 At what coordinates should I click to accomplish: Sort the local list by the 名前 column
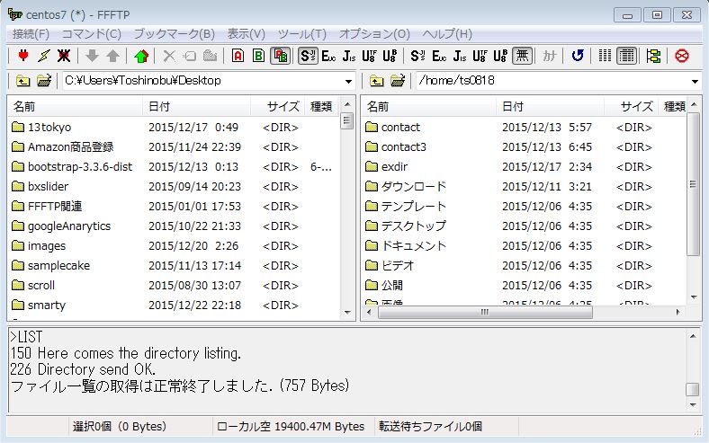[75, 106]
